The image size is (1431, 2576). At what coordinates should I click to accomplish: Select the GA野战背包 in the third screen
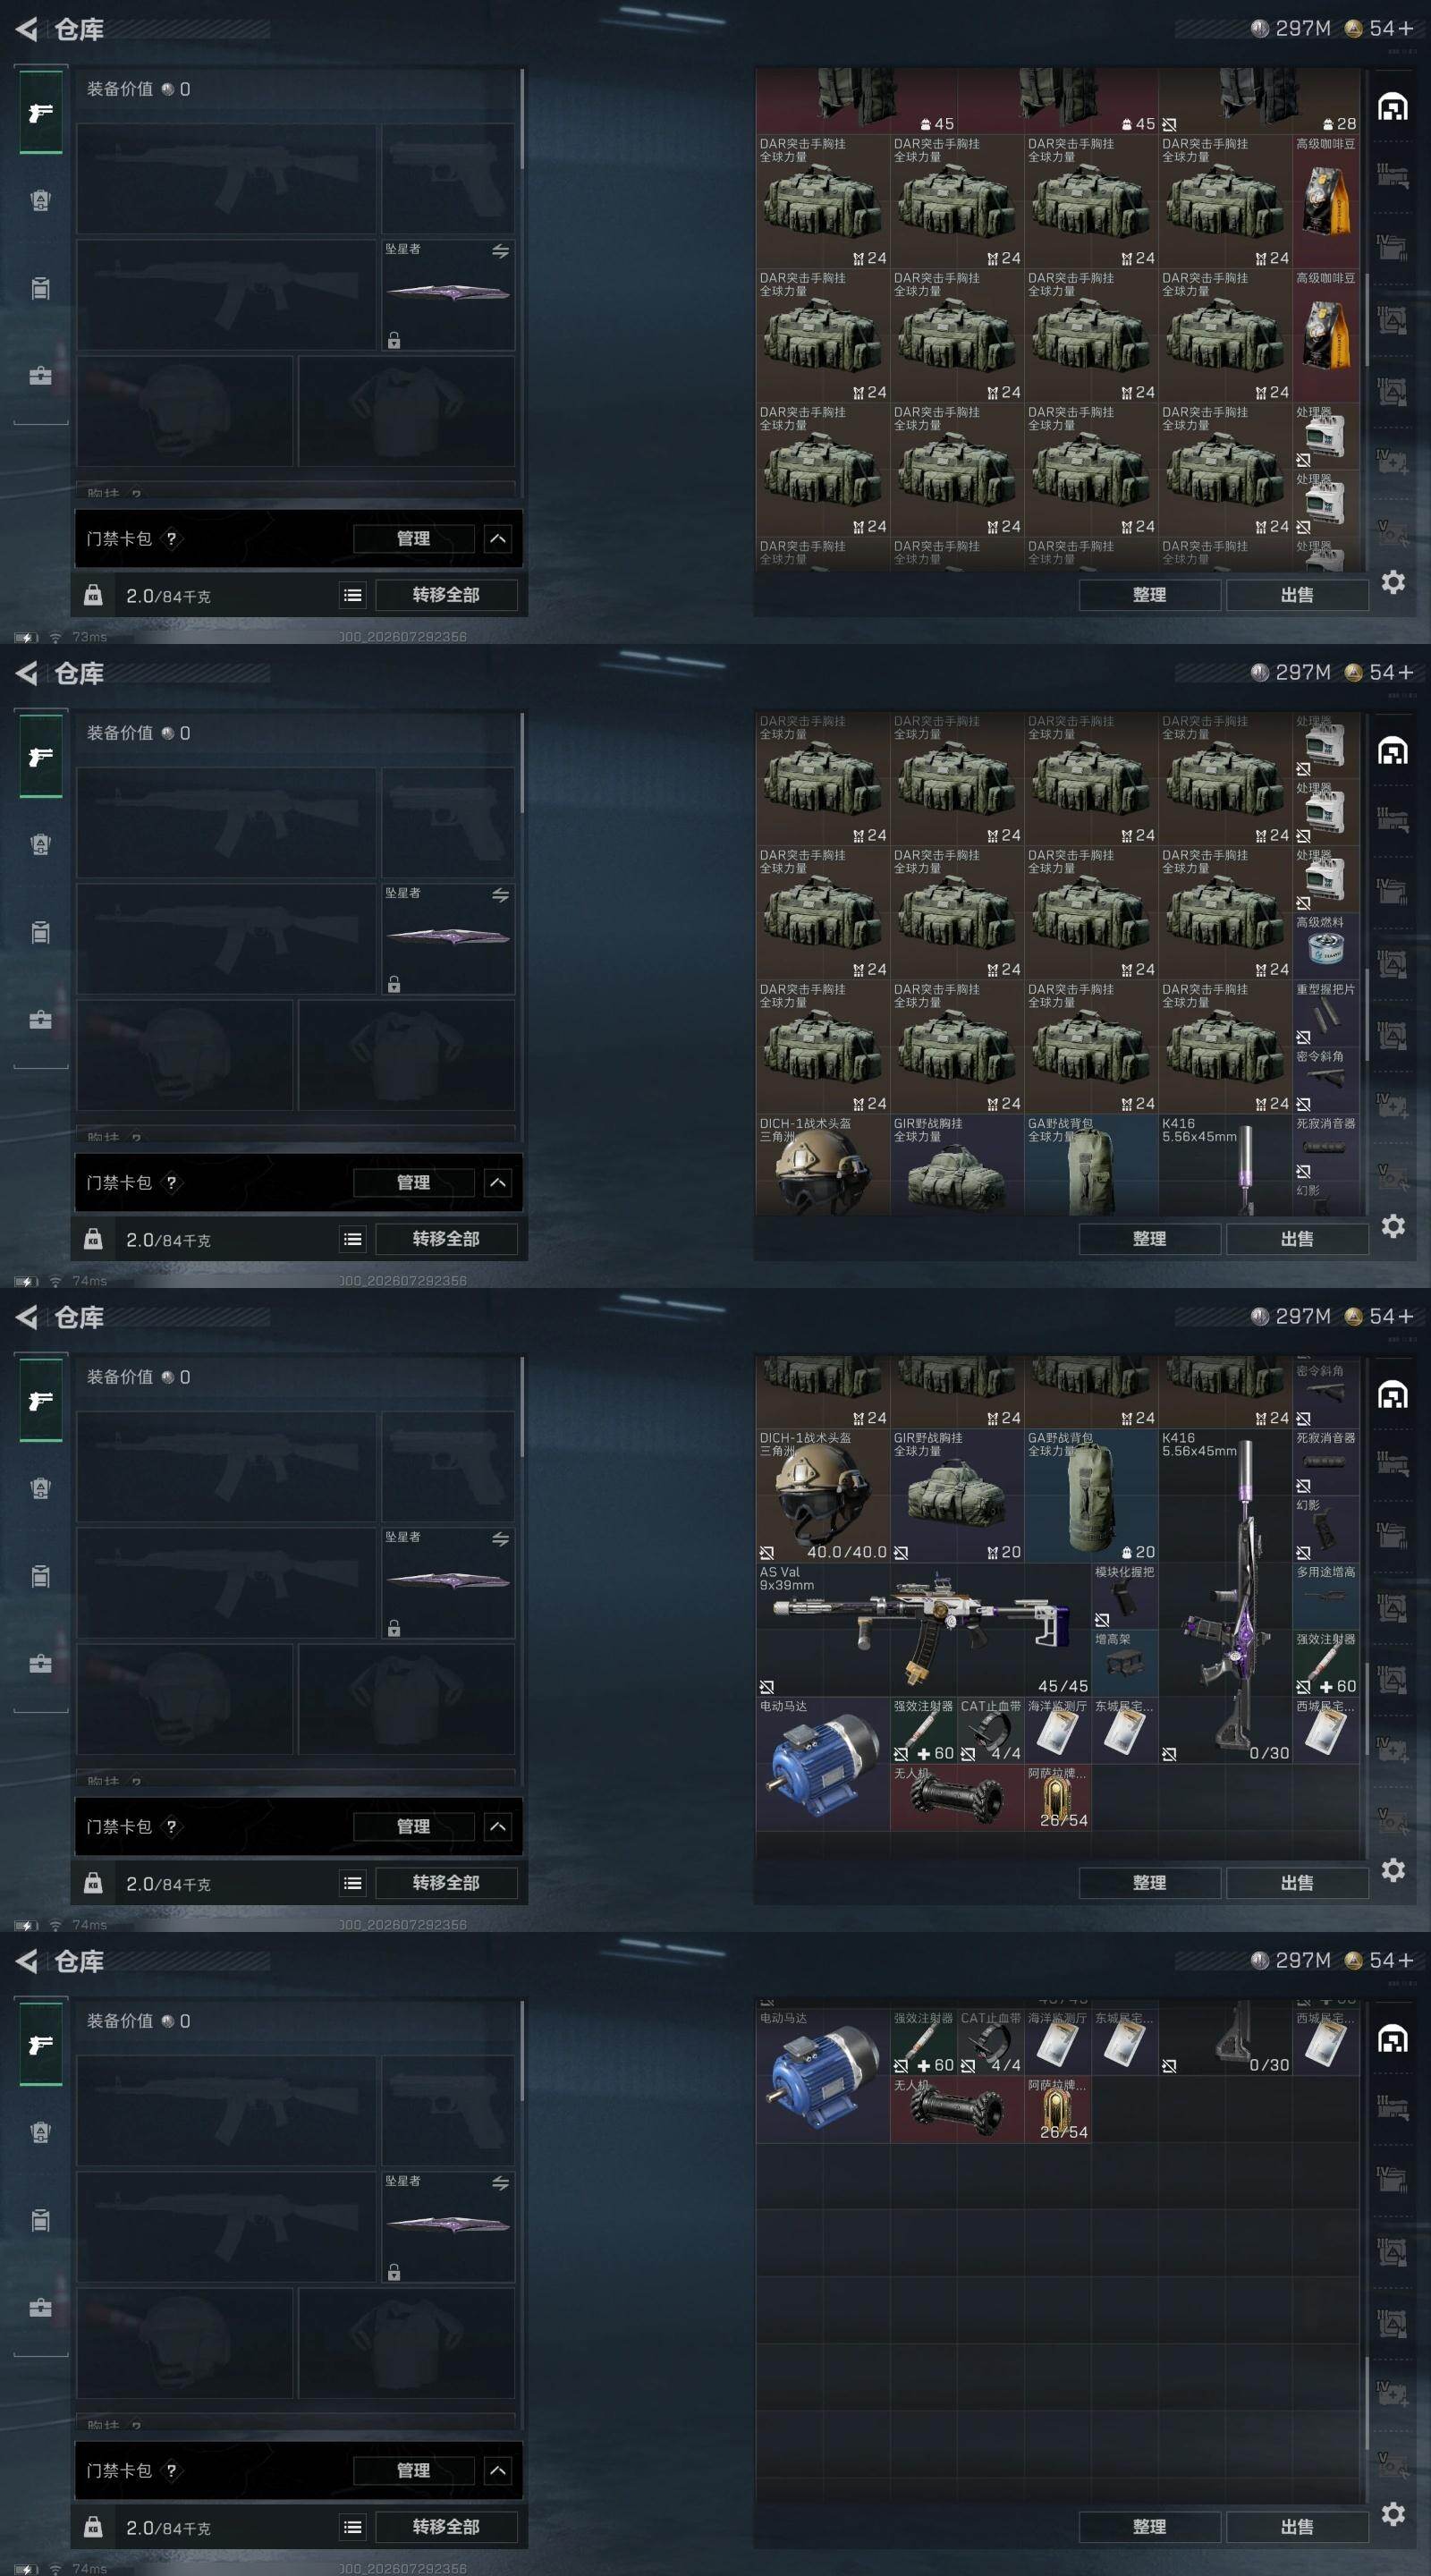click(1091, 1496)
